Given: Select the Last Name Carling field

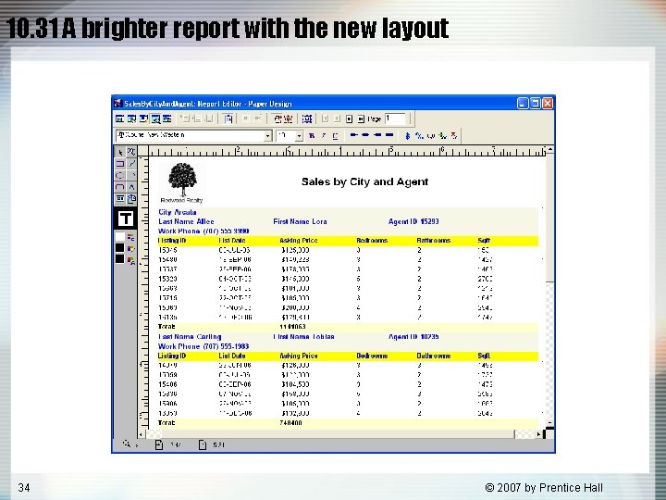Looking at the screenshot, I should pyautogui.click(x=190, y=337).
